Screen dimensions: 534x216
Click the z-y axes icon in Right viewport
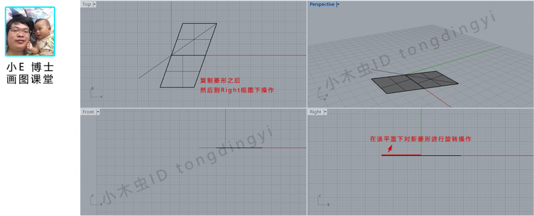(323, 200)
